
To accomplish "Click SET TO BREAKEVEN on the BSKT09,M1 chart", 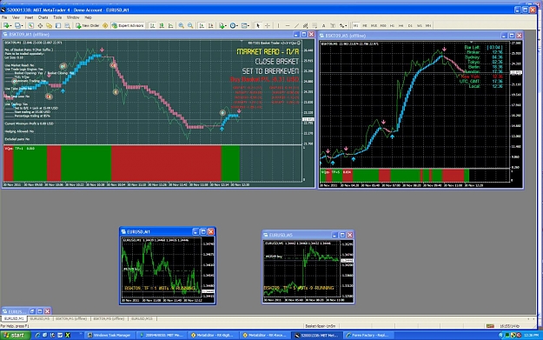I will [x=270, y=71].
